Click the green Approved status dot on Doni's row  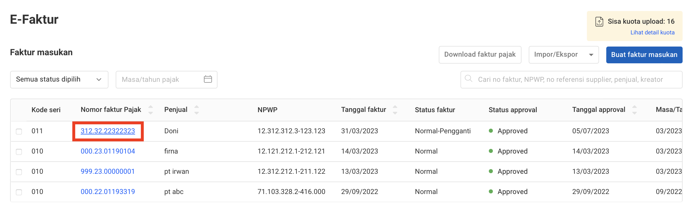pyautogui.click(x=491, y=131)
